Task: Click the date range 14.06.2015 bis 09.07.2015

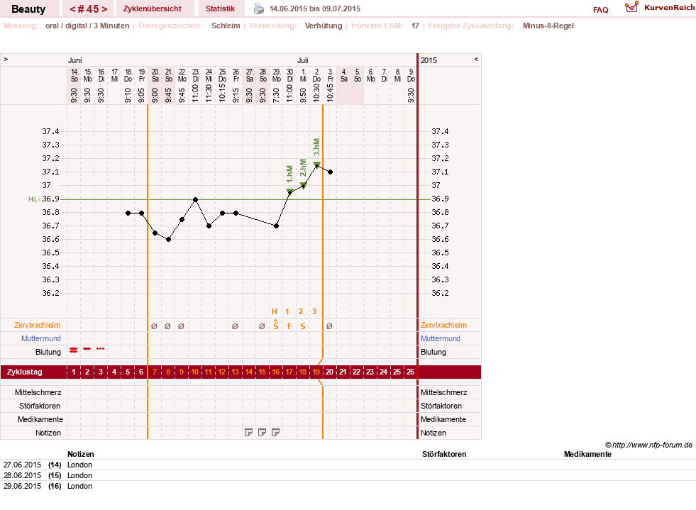Action: click(315, 9)
